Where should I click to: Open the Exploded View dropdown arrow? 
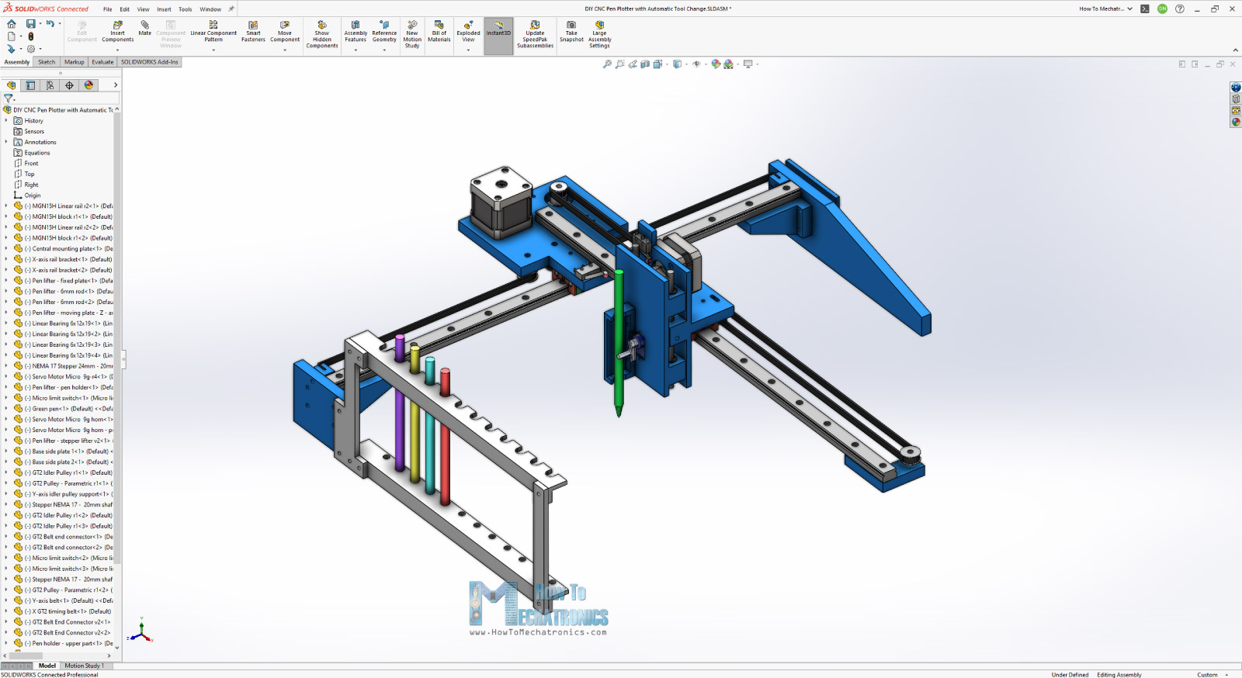coord(468,50)
